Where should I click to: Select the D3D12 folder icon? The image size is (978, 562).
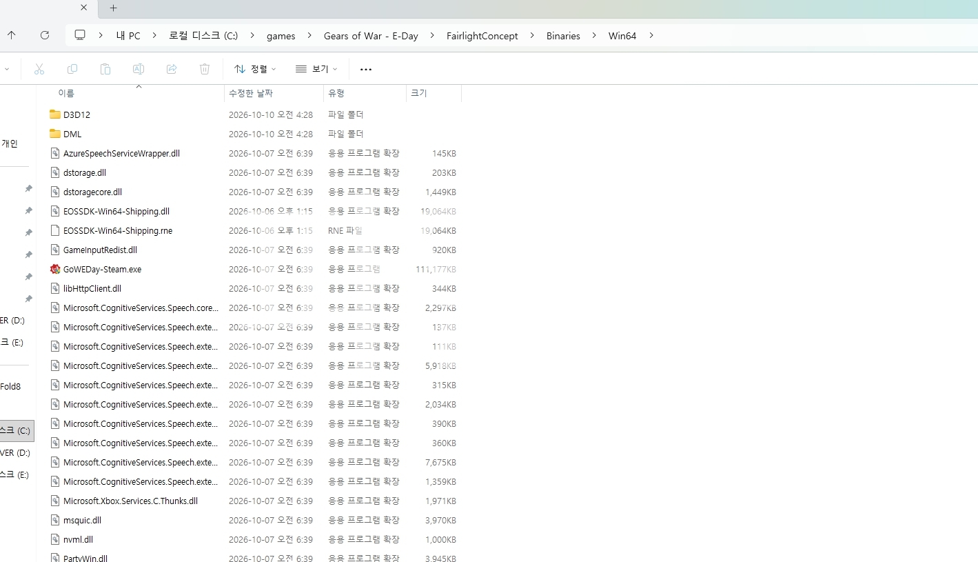55,114
